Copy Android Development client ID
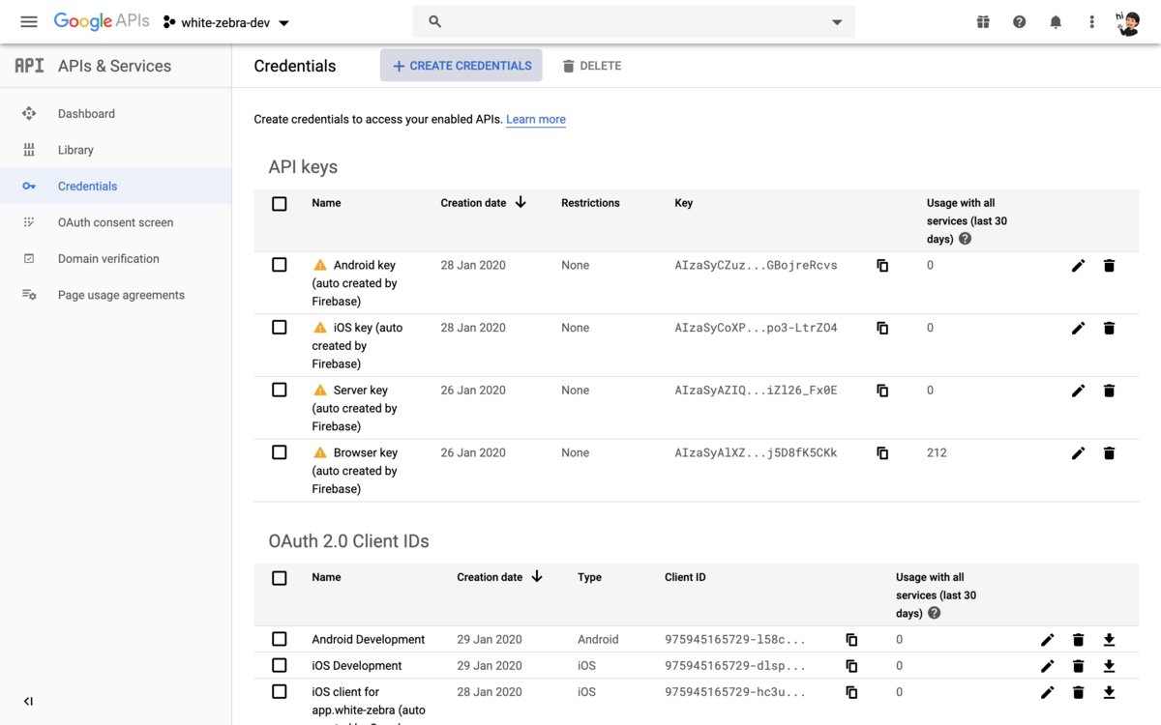This screenshot has width=1161, height=725. point(851,639)
